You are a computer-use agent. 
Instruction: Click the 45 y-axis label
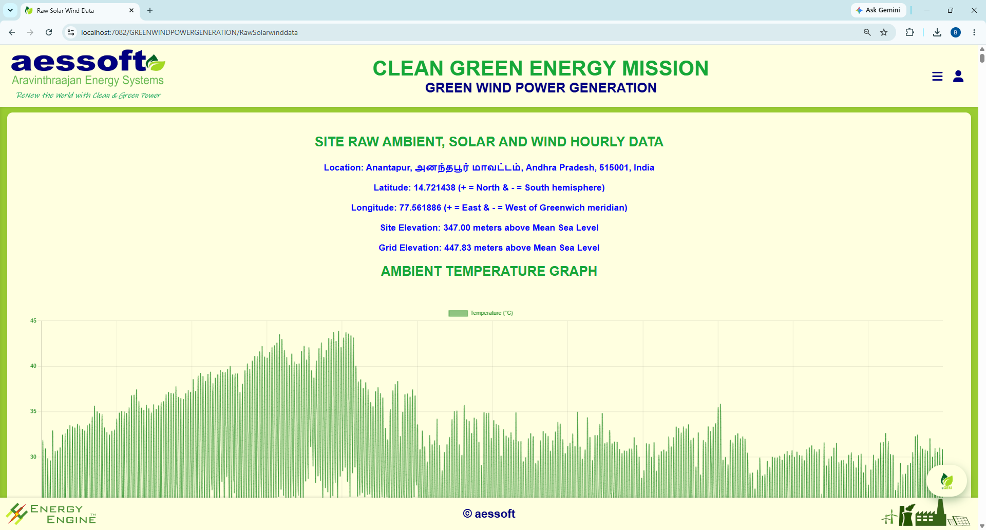33,321
